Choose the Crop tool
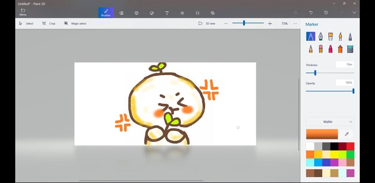Viewport: 375px width, 183px height. click(x=49, y=23)
